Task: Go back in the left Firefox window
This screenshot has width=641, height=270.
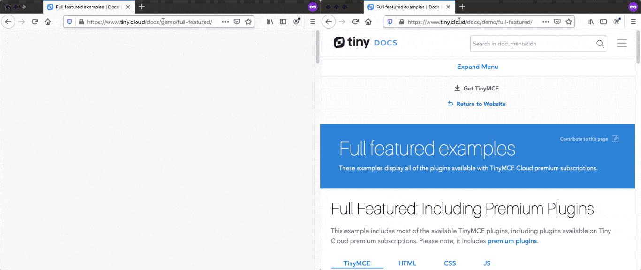Action: [8, 22]
